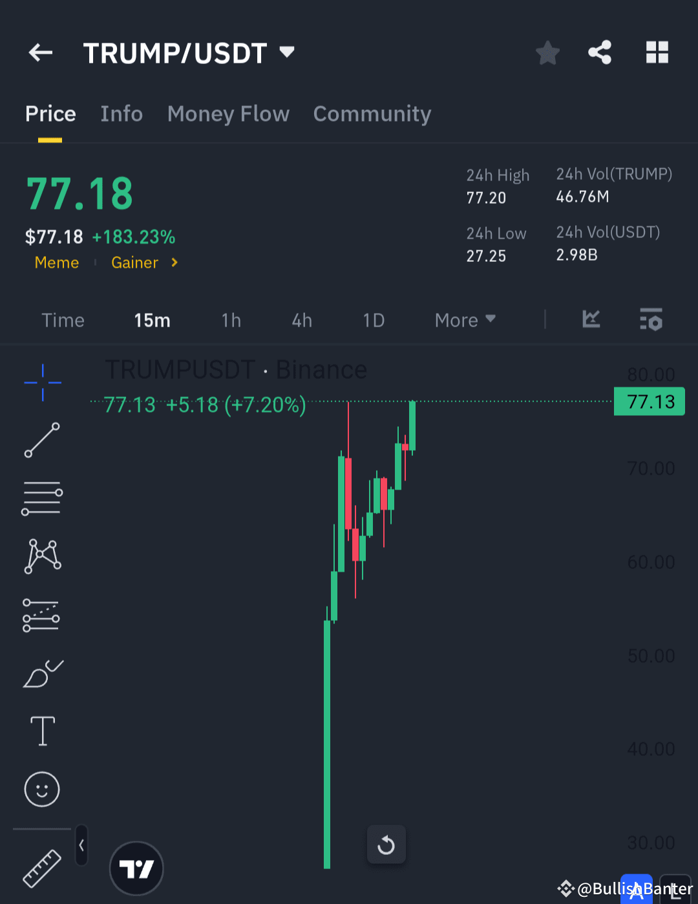Pick the brush drawing tool
Viewport: 698px width, 904px height.
[x=41, y=673]
